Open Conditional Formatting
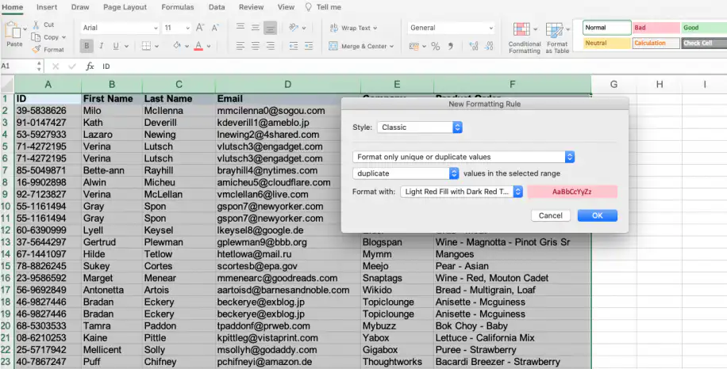 pyautogui.click(x=525, y=38)
